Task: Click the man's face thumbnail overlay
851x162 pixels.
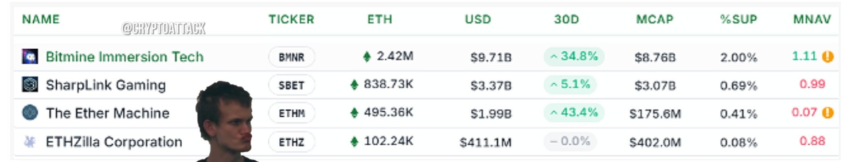Action: click(x=226, y=122)
